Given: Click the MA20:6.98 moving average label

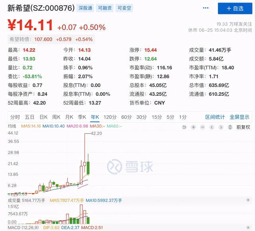Looking at the screenshot, I should [x=77, y=126].
